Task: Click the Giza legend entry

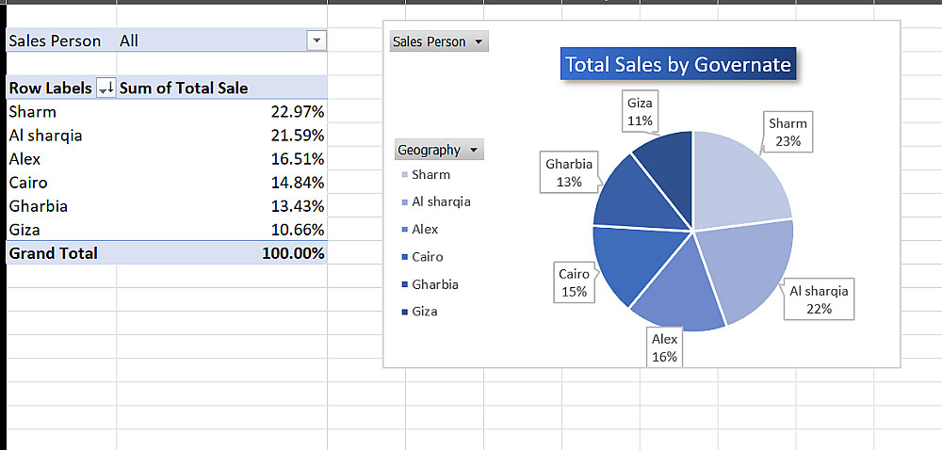Action: pos(424,312)
